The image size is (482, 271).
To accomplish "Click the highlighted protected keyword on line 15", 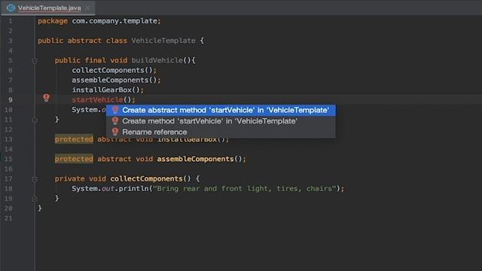I will [x=74, y=159].
